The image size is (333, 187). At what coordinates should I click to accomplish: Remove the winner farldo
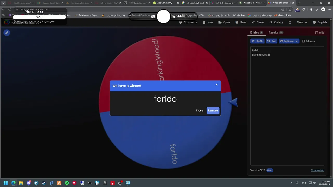(x=213, y=111)
